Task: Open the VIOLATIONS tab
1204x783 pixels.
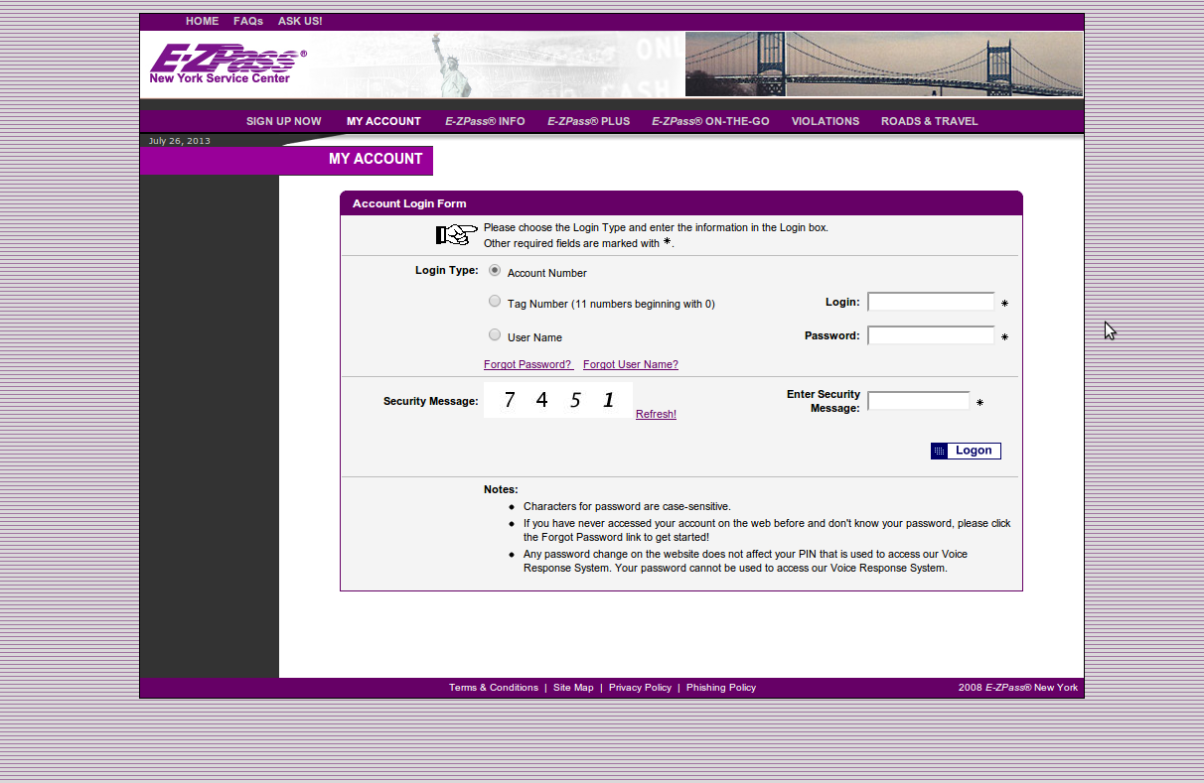Action: (826, 121)
